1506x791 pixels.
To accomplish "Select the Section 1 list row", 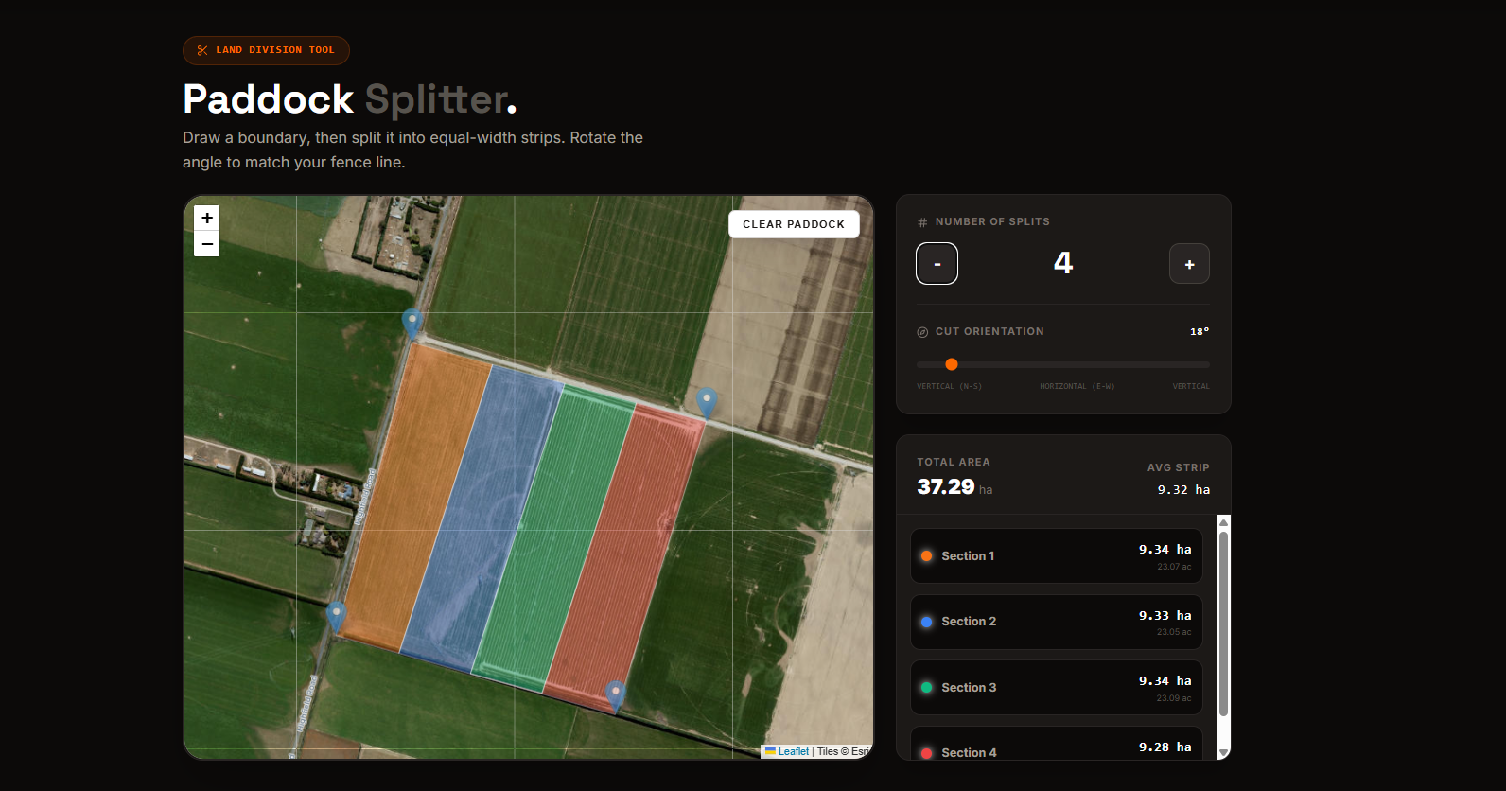I will tap(1056, 556).
